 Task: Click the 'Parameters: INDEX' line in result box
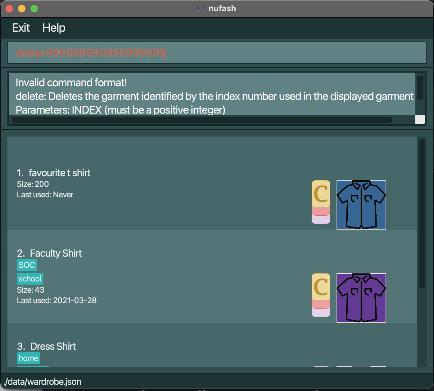pos(120,110)
